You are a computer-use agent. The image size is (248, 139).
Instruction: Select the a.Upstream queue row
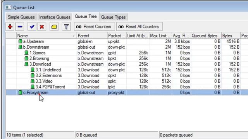(x=127, y=41)
